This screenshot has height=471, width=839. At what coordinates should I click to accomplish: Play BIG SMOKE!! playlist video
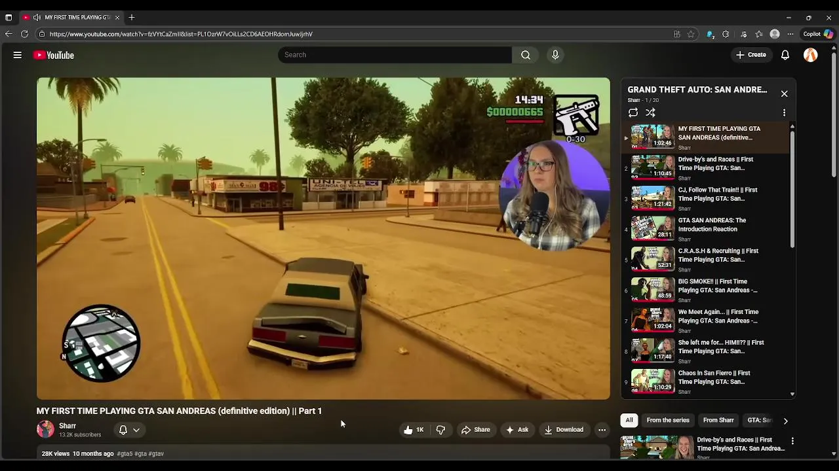click(x=707, y=290)
